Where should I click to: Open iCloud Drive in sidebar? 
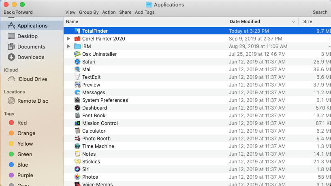point(32,79)
